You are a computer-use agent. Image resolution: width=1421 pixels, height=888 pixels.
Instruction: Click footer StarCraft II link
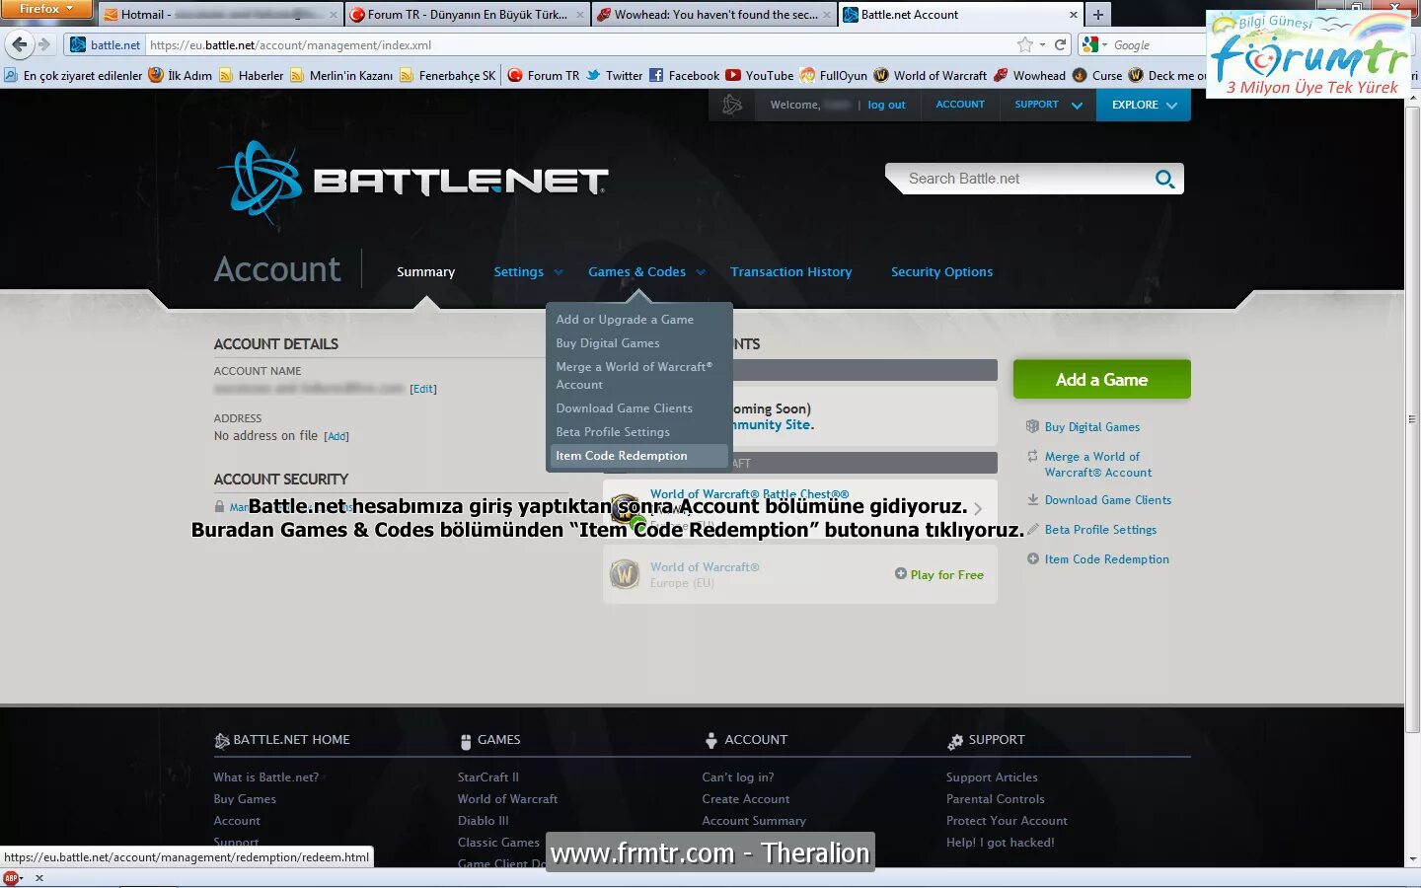point(488,777)
